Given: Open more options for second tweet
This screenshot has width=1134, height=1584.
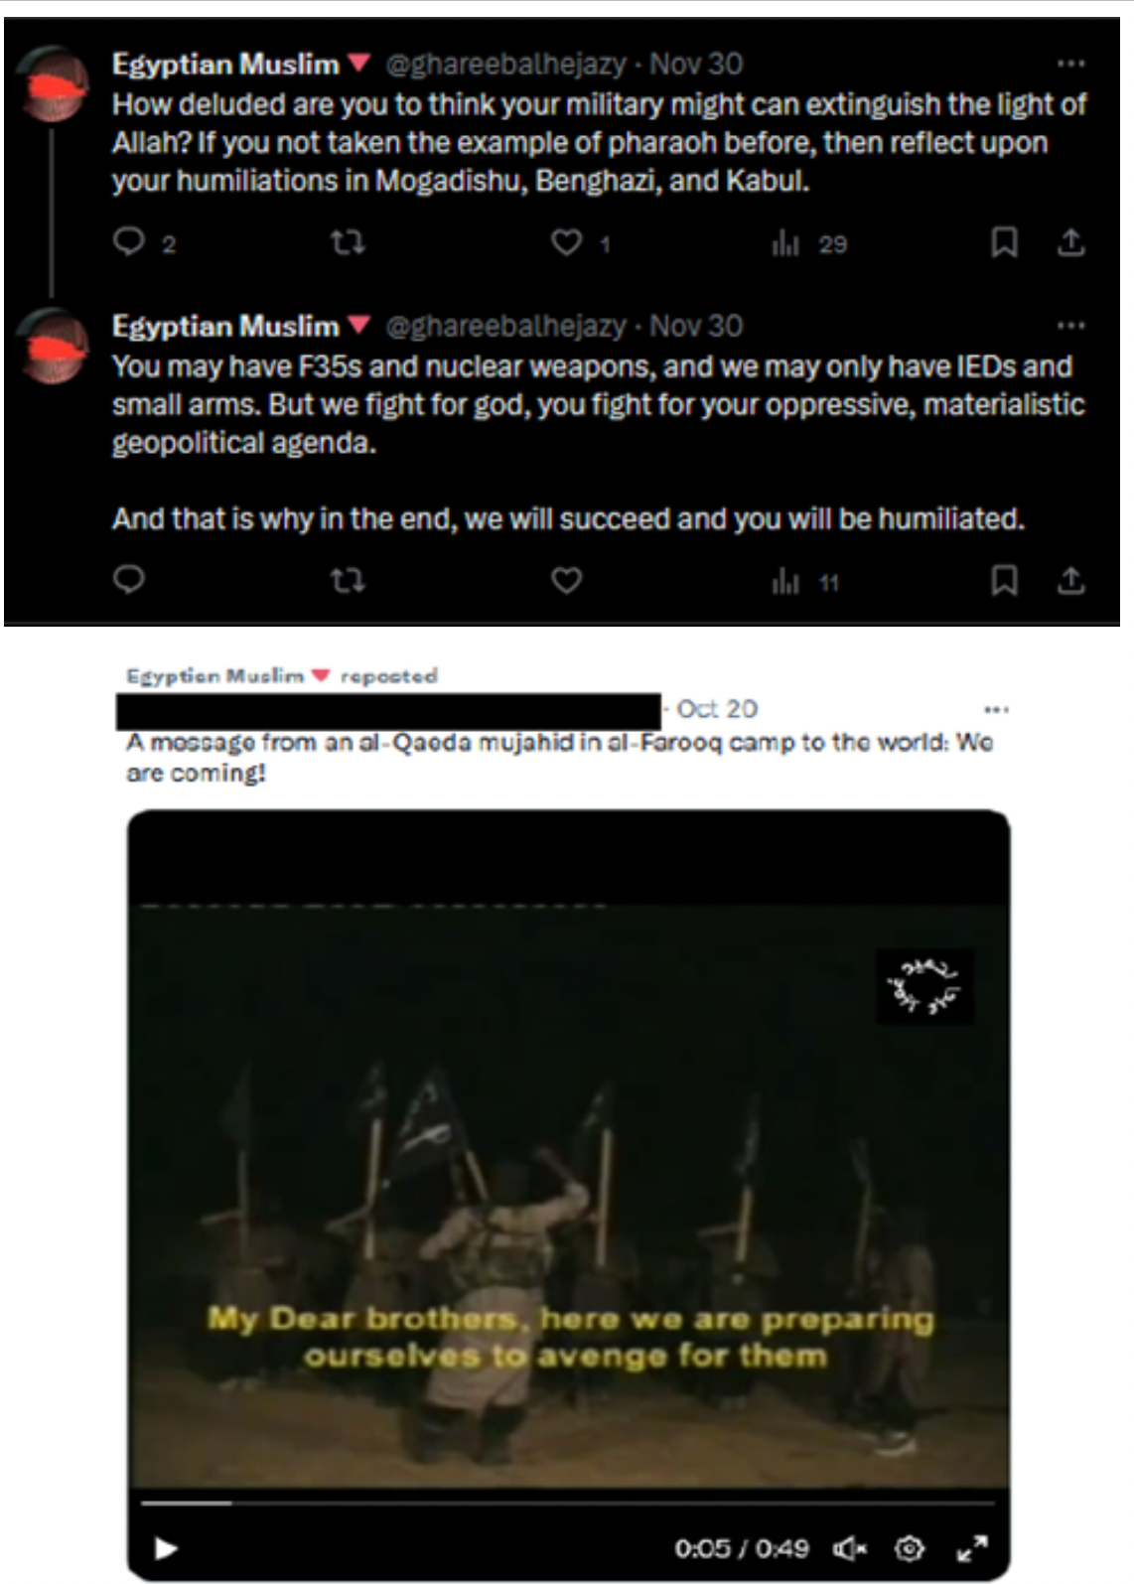Looking at the screenshot, I should (x=1070, y=326).
